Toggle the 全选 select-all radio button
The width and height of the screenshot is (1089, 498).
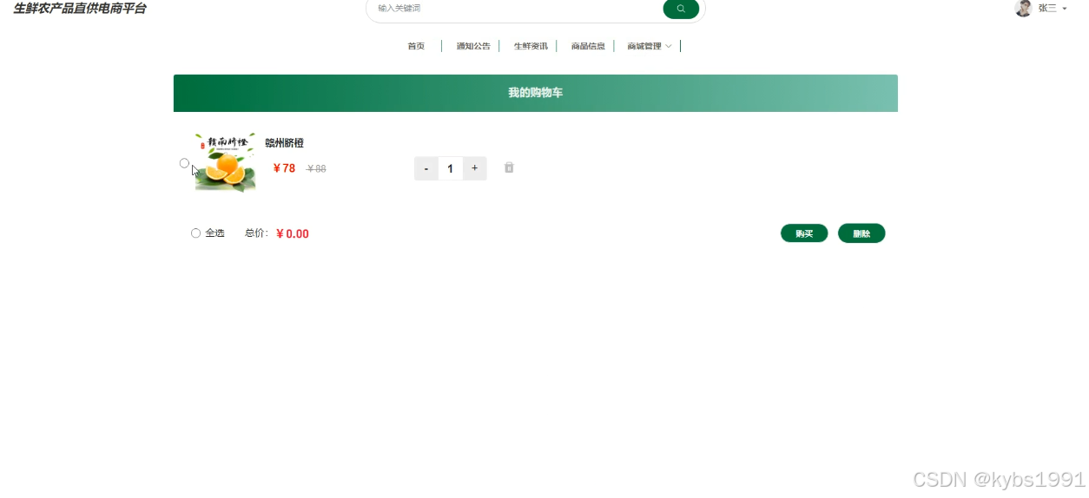(x=195, y=233)
